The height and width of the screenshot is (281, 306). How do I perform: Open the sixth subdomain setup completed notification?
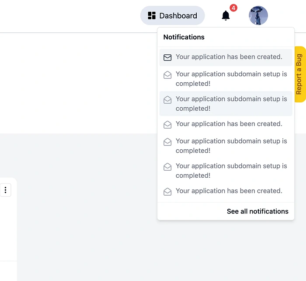click(x=231, y=171)
